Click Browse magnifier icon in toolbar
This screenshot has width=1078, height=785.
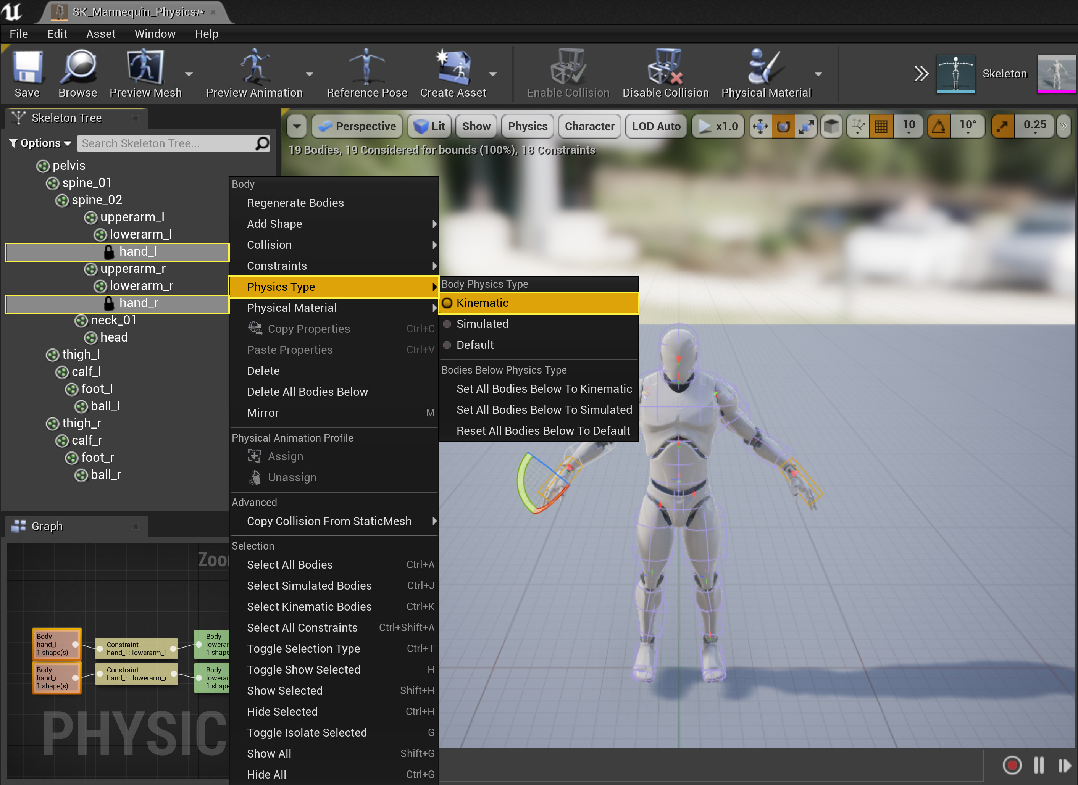click(x=77, y=67)
